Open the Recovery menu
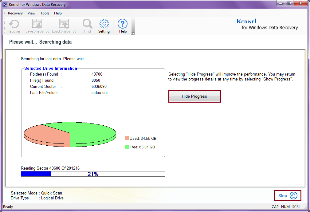The width and height of the screenshot is (310, 212). click(15, 13)
